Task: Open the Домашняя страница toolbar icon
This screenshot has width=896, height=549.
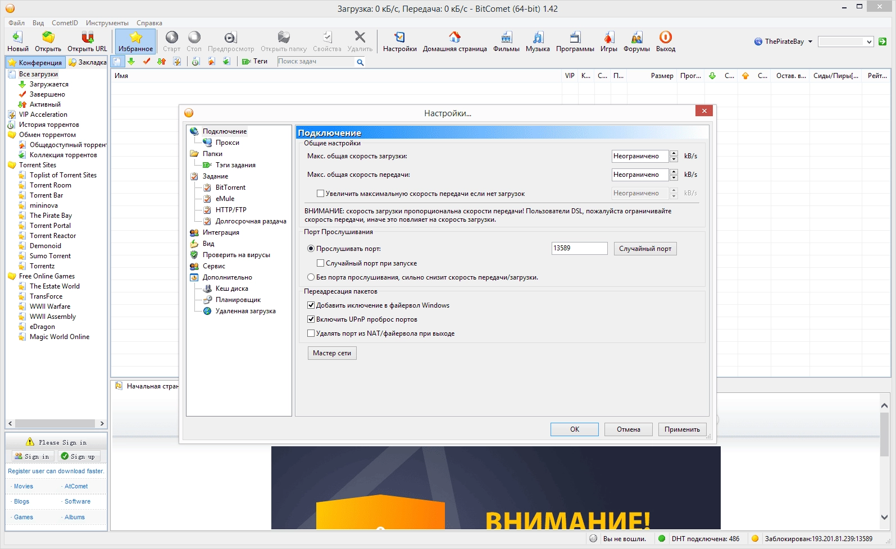Action: [x=454, y=42]
